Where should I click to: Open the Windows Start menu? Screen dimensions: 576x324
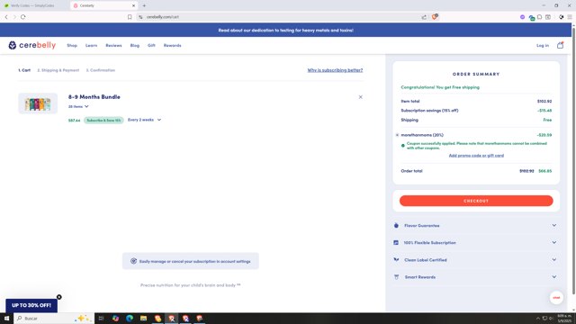pyautogui.click(x=6, y=318)
